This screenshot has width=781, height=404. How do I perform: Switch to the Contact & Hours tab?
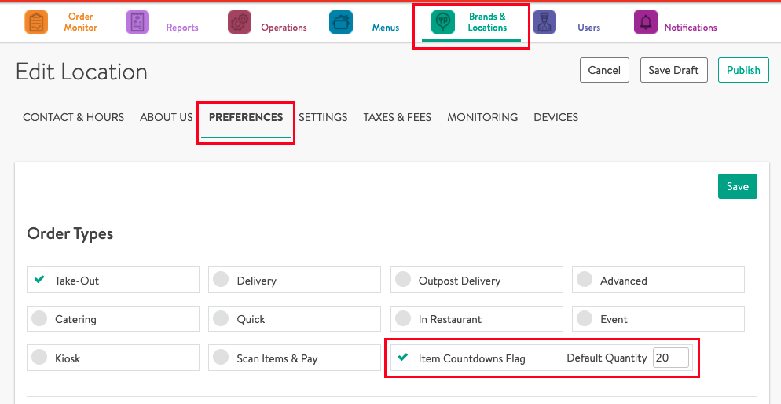pyautogui.click(x=73, y=117)
